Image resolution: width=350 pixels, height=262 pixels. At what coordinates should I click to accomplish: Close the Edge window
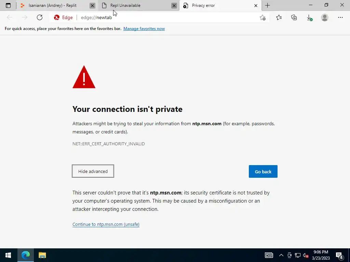342,5
